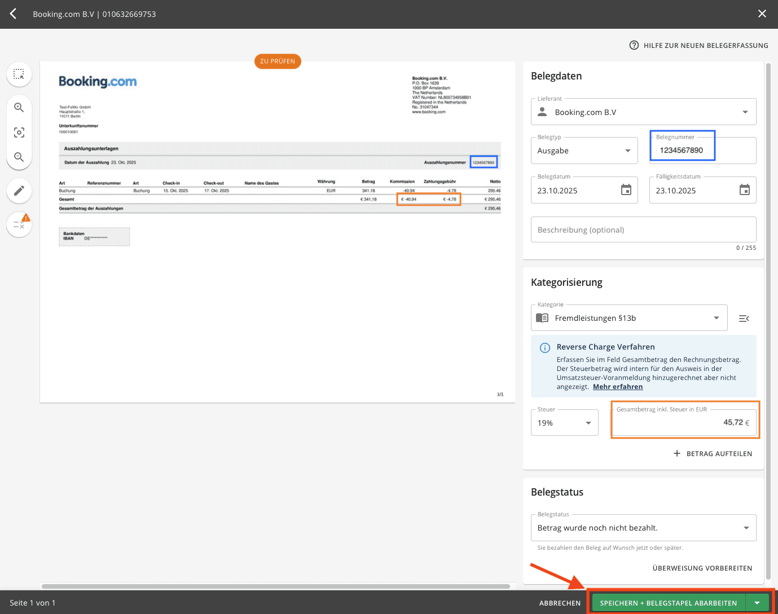Click Abbrechen in the footer
Viewport: 778px width, 614px height.
click(560, 603)
